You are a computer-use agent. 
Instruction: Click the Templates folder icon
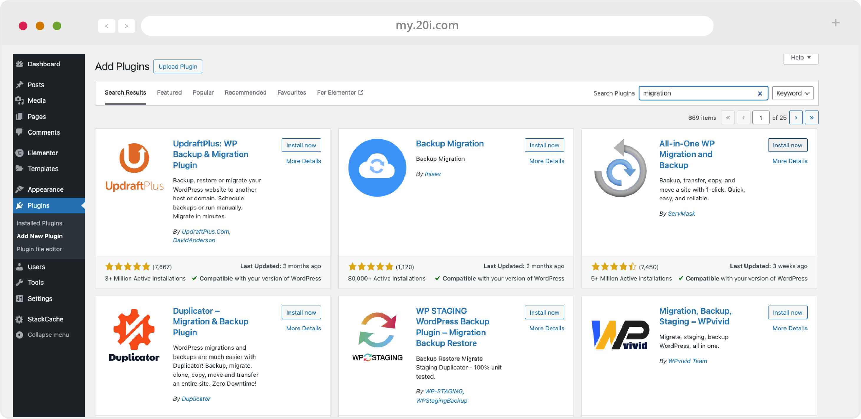pos(20,168)
